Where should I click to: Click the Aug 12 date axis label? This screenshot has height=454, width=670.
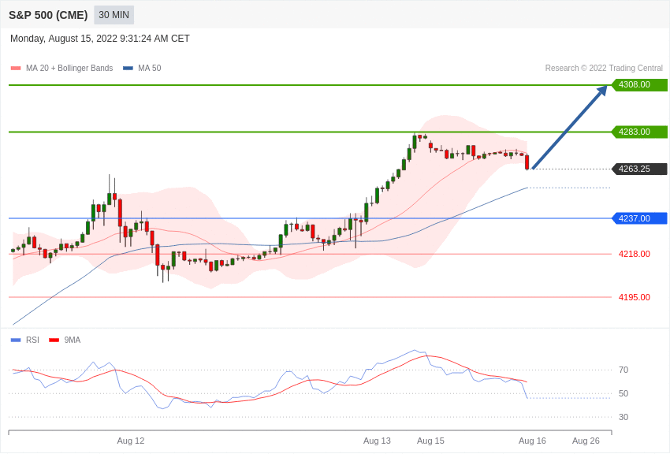point(131,441)
